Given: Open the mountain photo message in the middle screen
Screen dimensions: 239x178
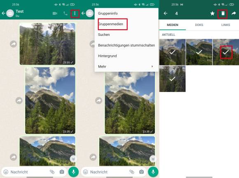Looking at the screenshot, I should pos(130,103).
